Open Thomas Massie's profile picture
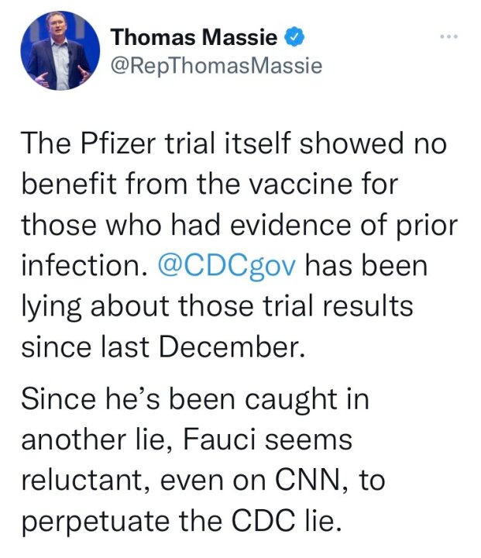The width and height of the screenshot is (481, 558). (60, 50)
